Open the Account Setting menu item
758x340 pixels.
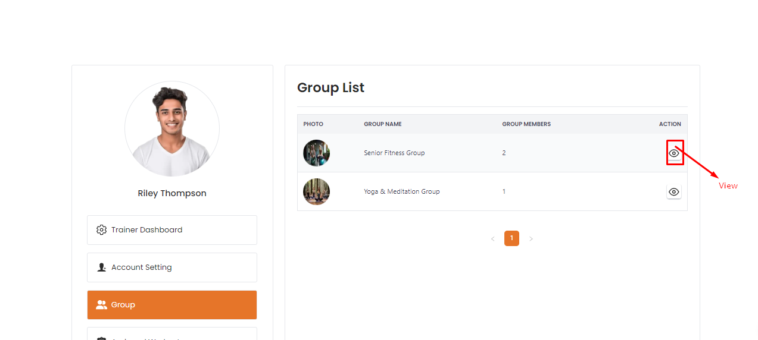pos(172,267)
